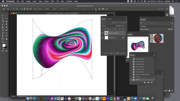The height and width of the screenshot is (101, 180).
Task: Click the delete layer trash icon
Action: tap(123, 53)
